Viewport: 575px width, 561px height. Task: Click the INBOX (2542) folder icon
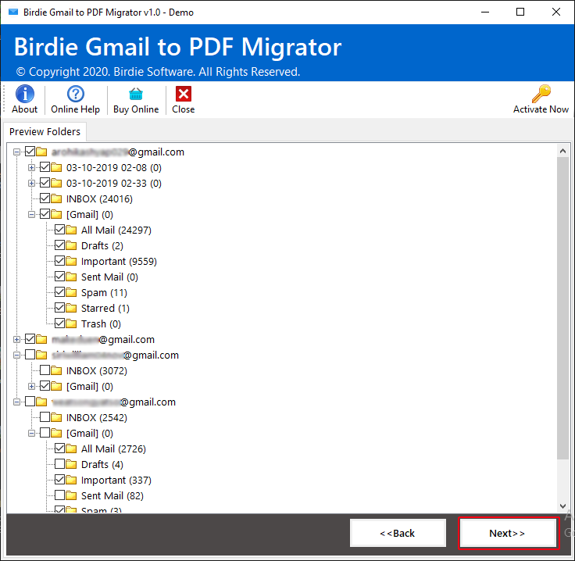[56, 418]
